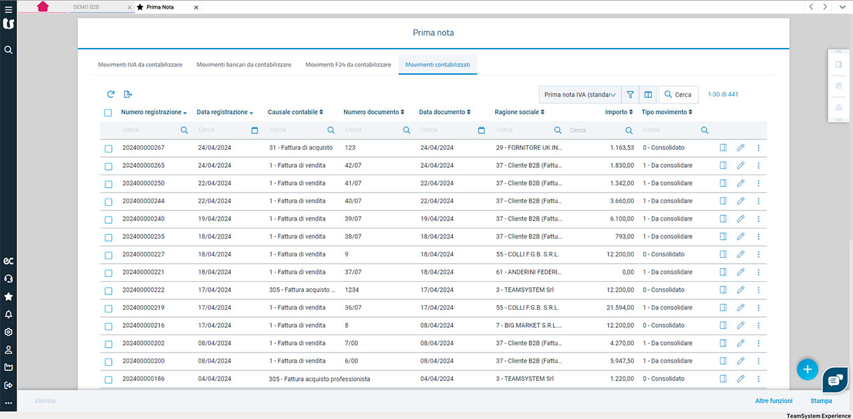Image resolution: width=853 pixels, height=419 pixels.
Task: Select the Movimenti contabilizzati tab
Action: click(438, 65)
